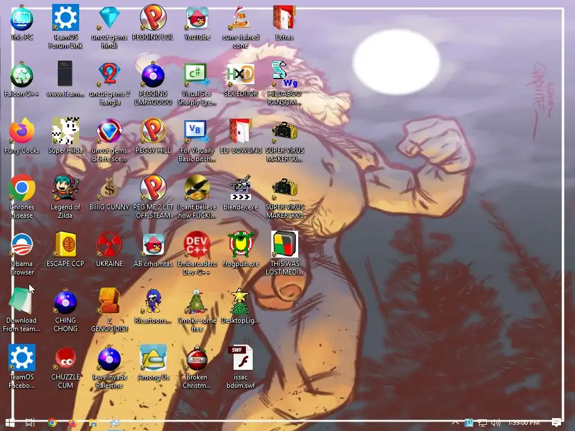575x431 pixels.
Task: Open File Explorer from the taskbar
Action: tap(93, 423)
